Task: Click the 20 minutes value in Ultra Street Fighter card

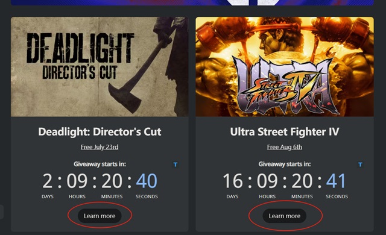Action: click(x=302, y=181)
